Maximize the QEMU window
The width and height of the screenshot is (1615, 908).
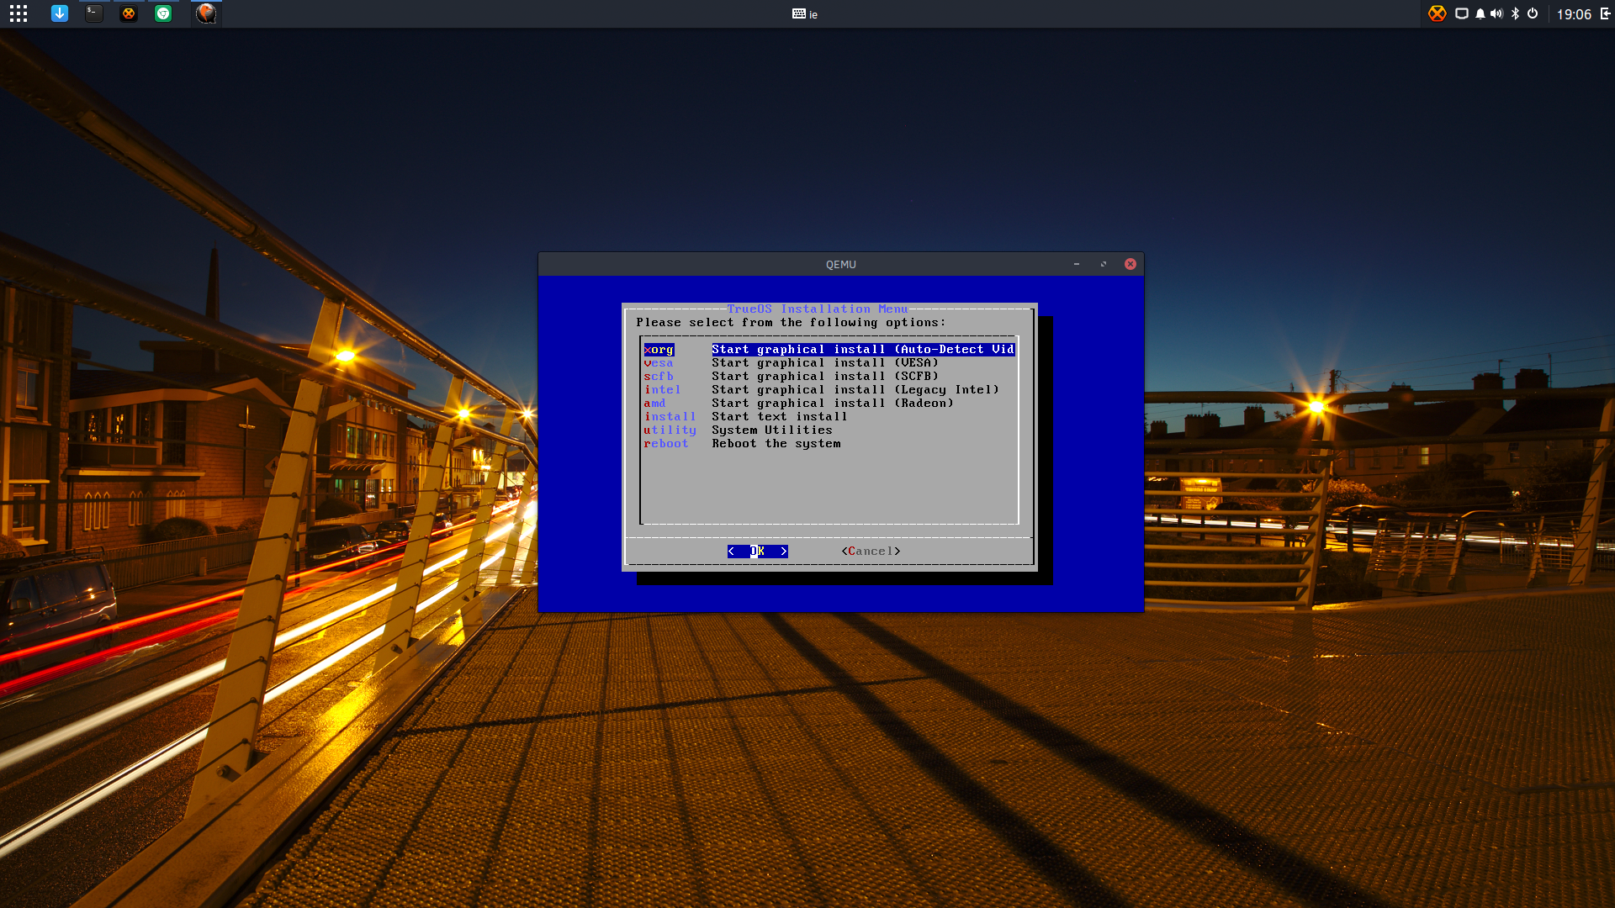(1104, 264)
